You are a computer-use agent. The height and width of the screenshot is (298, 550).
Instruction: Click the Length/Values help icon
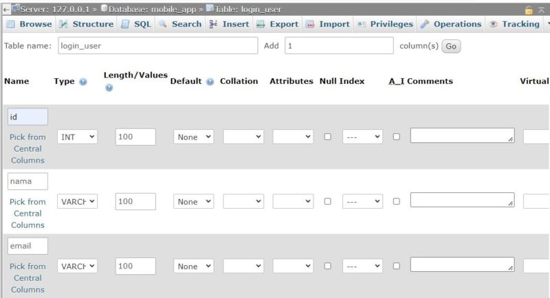(109, 89)
